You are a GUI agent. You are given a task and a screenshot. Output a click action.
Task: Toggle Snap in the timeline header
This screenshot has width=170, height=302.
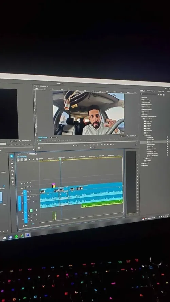(22, 160)
